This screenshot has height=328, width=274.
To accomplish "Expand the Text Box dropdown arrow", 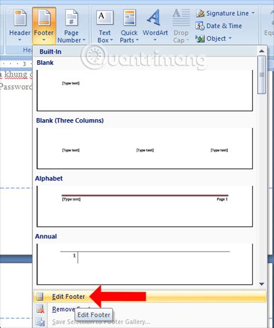I will (112, 40).
